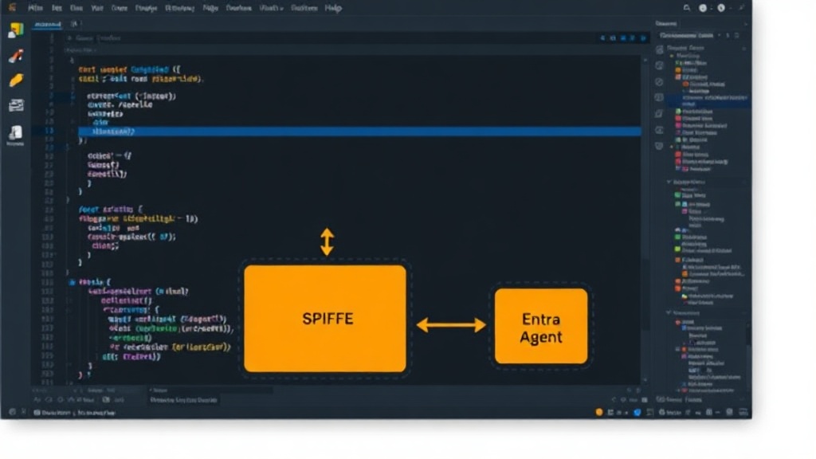Click the orange circle indicator in the status bar
Viewport: 816px width, 459px height.
pyautogui.click(x=599, y=412)
